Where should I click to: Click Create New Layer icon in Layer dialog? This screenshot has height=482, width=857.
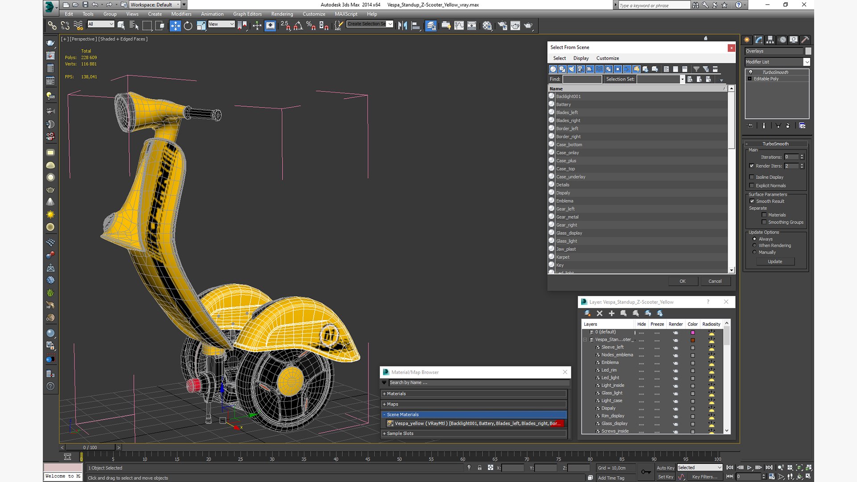[x=587, y=313]
